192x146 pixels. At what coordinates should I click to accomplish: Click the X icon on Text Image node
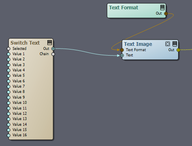coord(168,44)
